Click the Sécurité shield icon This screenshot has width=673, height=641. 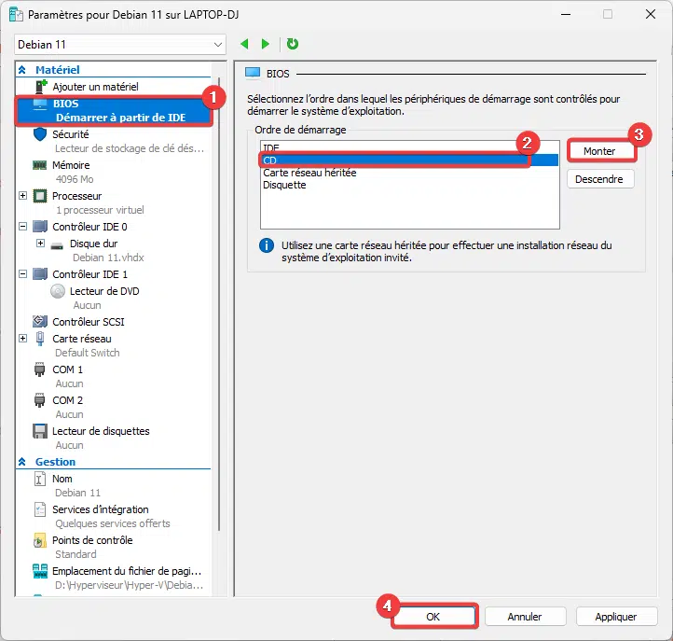[x=40, y=134]
